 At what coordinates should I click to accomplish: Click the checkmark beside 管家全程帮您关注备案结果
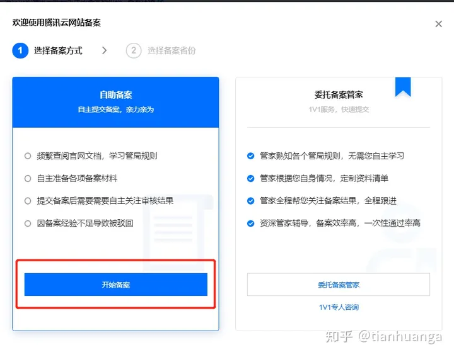click(251, 201)
